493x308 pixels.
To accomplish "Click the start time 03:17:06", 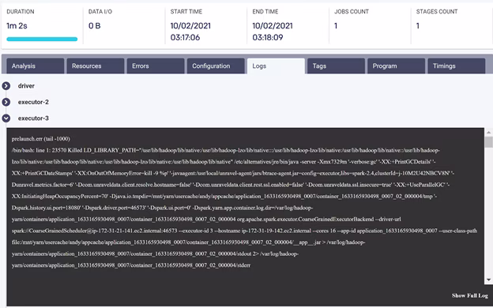I will [x=185, y=37].
